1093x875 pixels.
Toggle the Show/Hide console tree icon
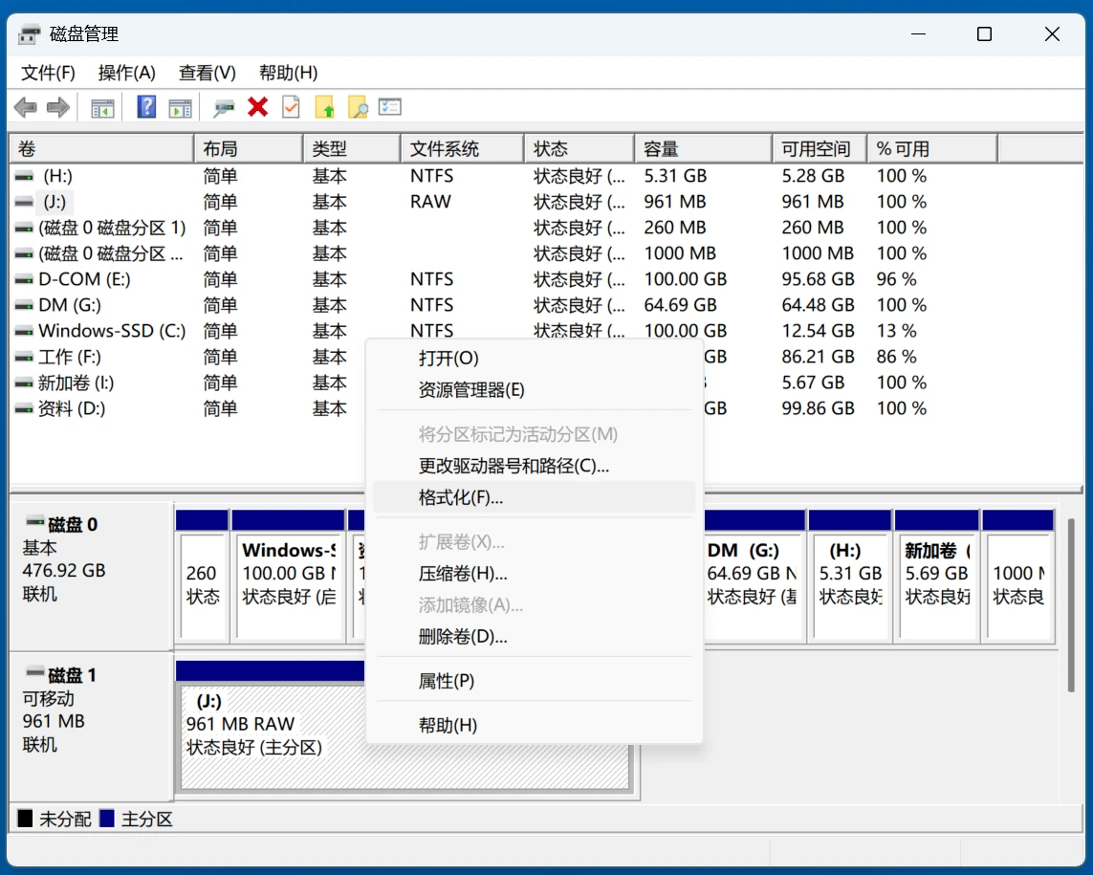pyautogui.click(x=102, y=106)
